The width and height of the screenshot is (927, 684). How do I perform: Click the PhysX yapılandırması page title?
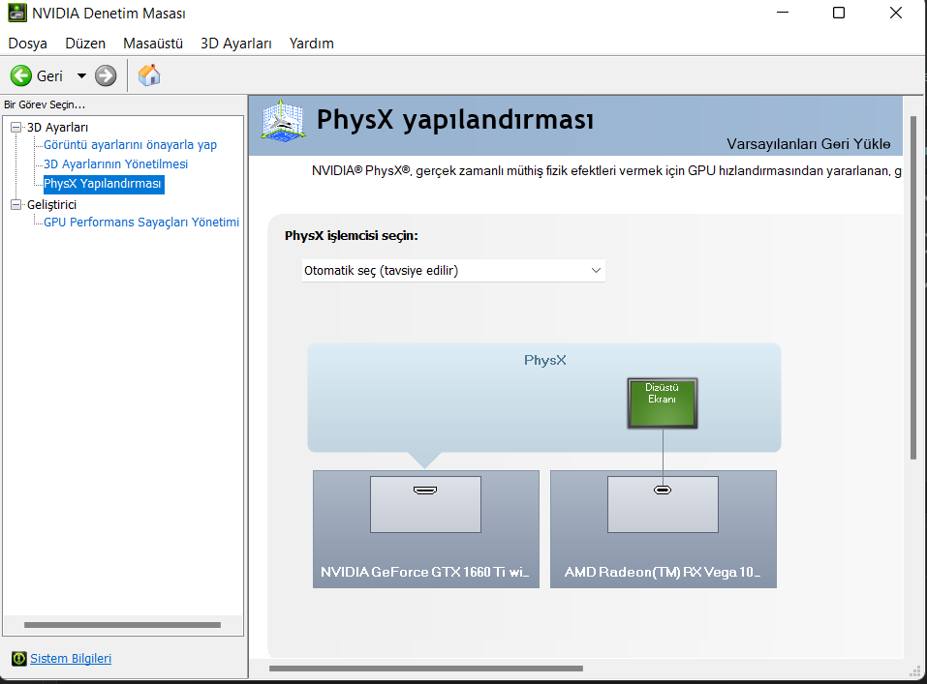point(454,119)
